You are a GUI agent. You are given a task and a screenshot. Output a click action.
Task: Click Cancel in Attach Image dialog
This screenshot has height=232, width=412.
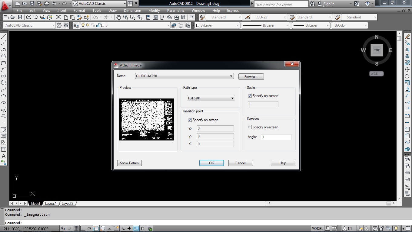click(241, 163)
